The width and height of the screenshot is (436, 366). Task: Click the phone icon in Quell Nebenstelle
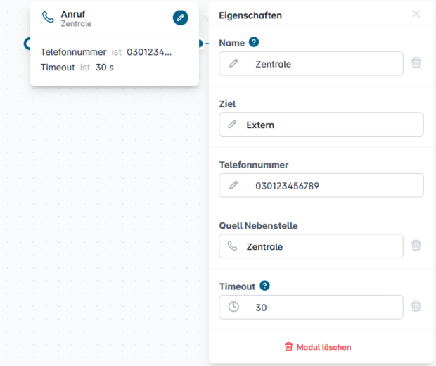coord(233,246)
